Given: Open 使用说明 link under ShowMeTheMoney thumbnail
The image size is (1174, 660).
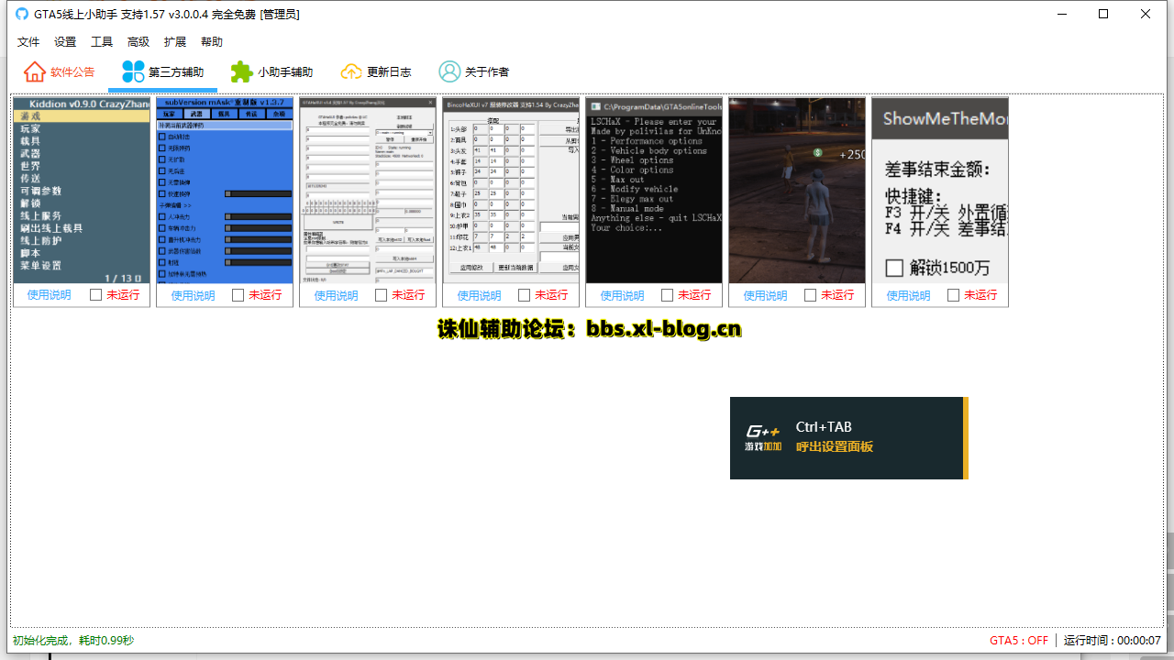Looking at the screenshot, I should [x=908, y=295].
